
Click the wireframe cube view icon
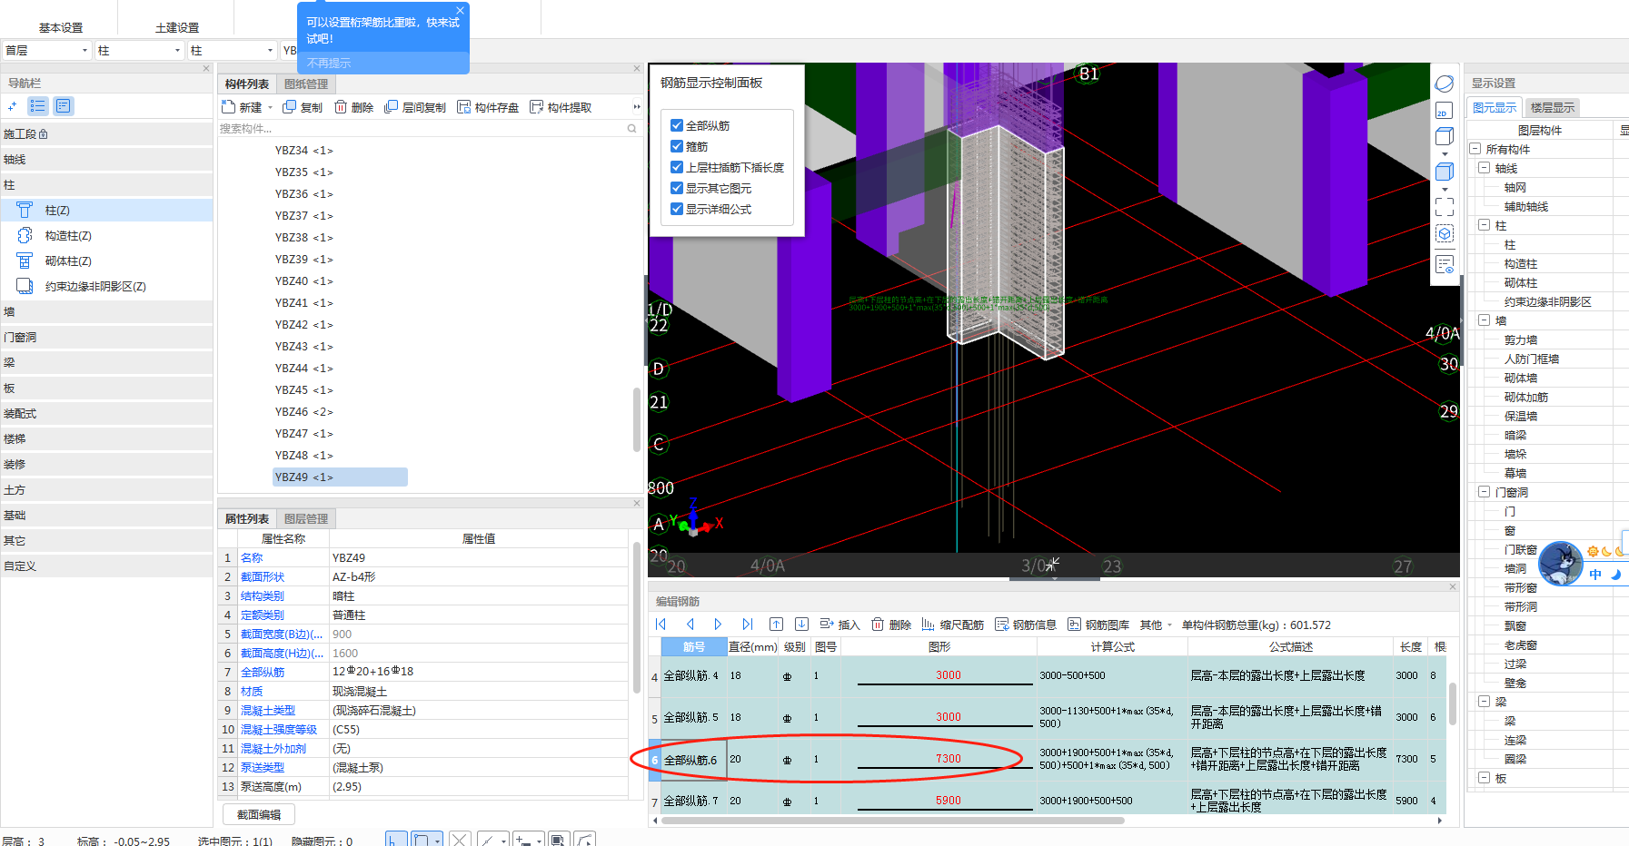[x=1445, y=136]
